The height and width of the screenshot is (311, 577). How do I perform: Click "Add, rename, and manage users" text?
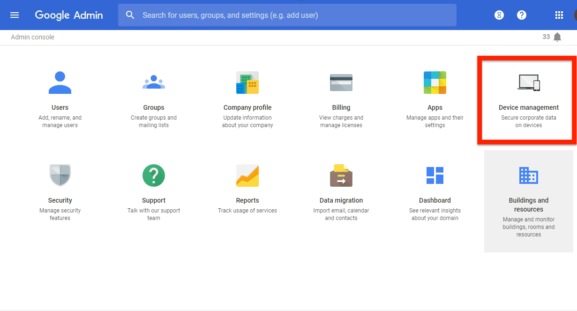[x=60, y=121]
